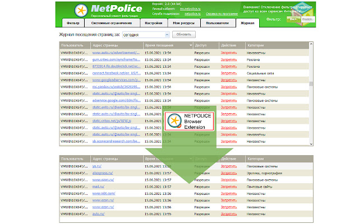Click the upper table scrollbar's down arrow

(x=311, y=144)
